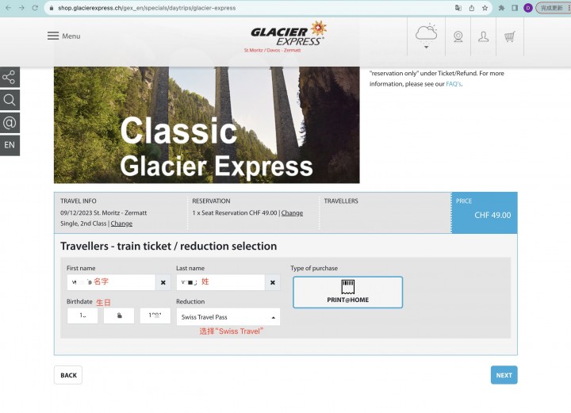Open the Reduction dropdown

pyautogui.click(x=228, y=317)
